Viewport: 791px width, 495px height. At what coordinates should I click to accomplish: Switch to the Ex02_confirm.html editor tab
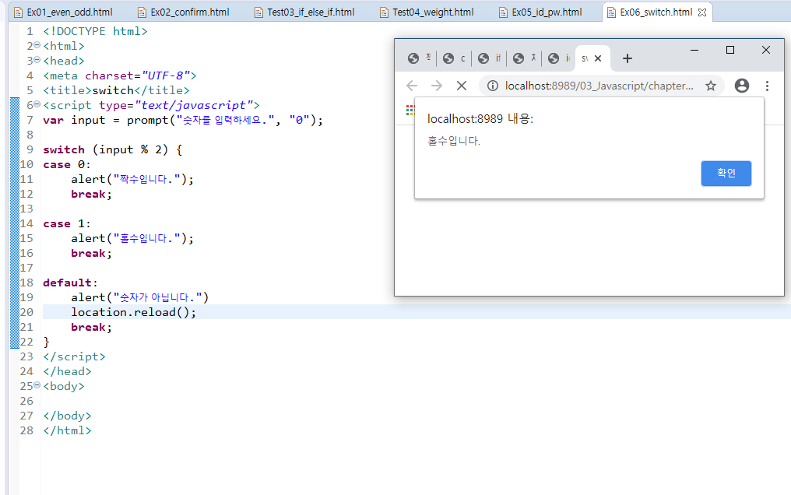[185, 12]
